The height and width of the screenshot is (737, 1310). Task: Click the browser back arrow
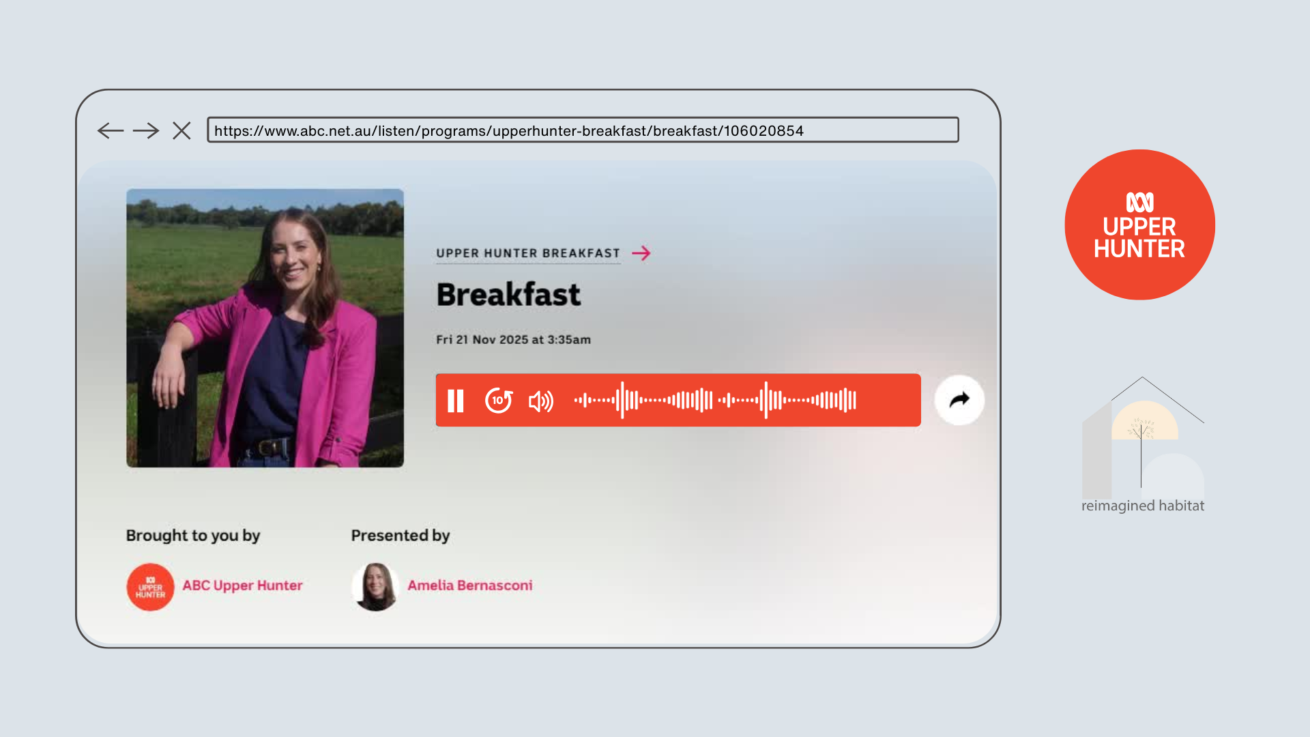pos(110,130)
